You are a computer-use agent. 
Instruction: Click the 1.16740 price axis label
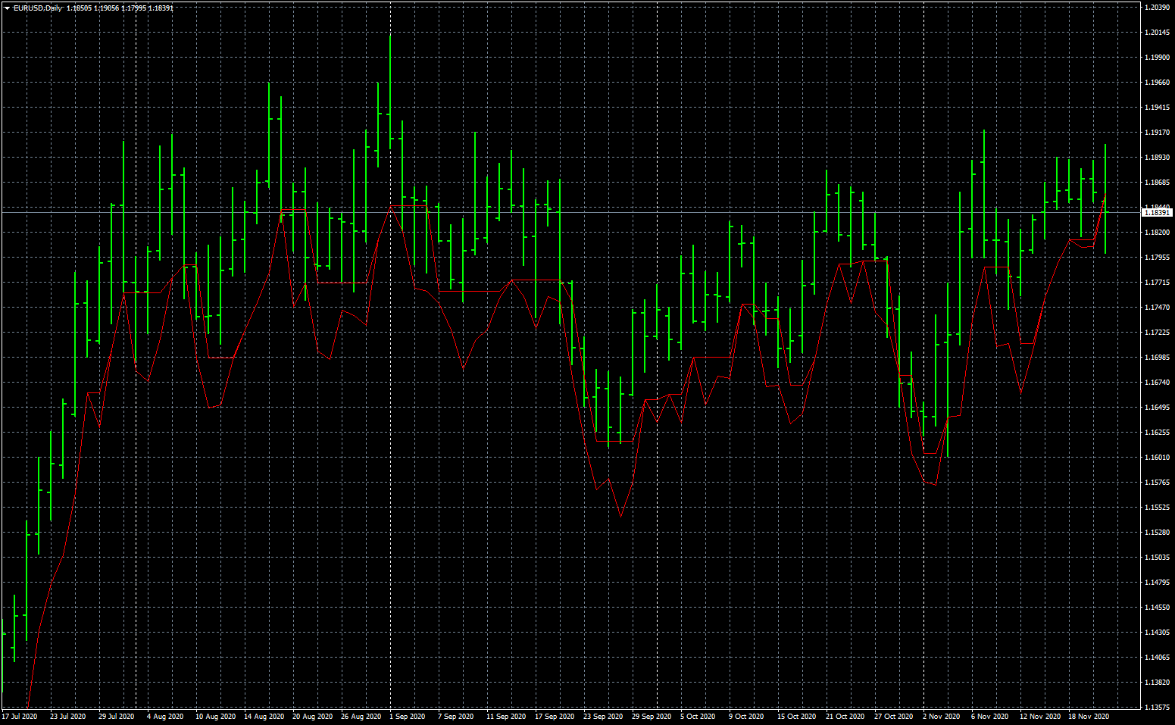1156,383
